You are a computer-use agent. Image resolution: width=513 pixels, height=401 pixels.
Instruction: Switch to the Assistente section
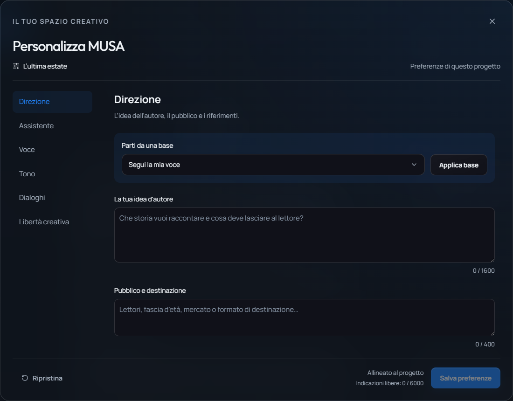coord(52,125)
